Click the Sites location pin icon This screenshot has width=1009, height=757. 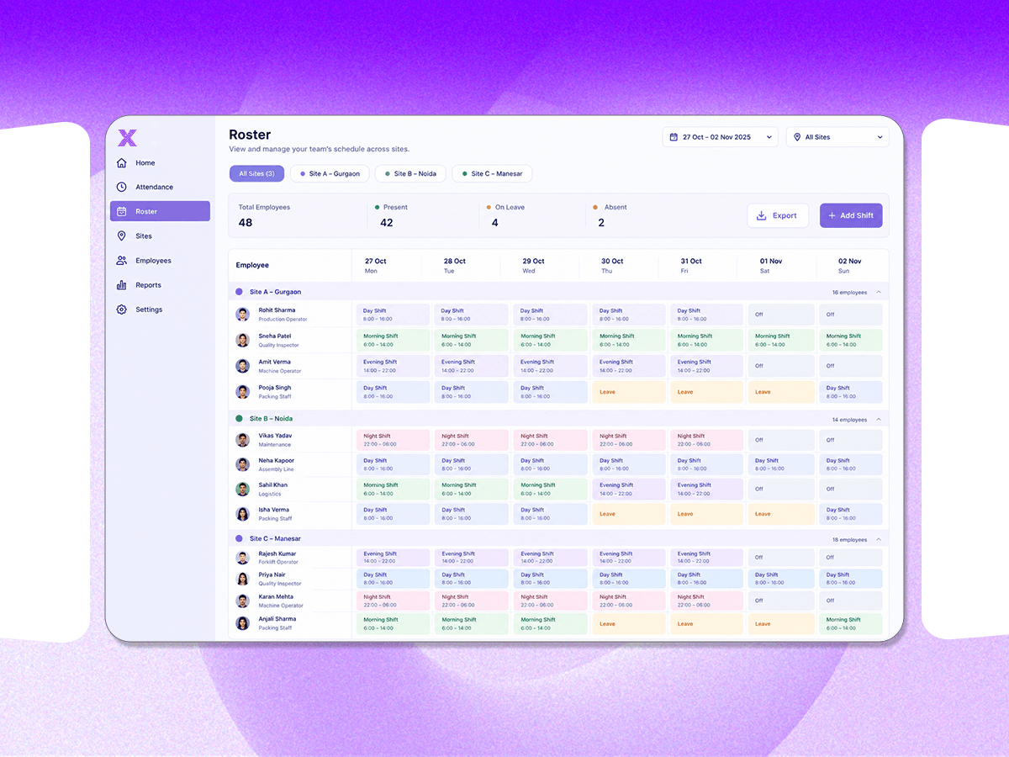[x=122, y=236]
